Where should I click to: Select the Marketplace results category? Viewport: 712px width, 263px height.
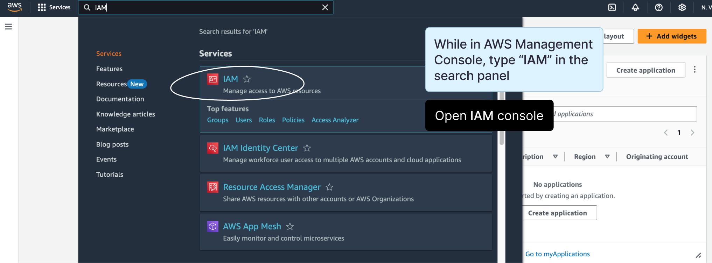(x=115, y=129)
